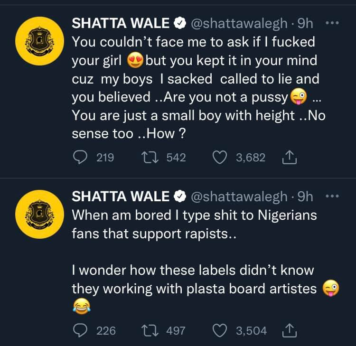
Task: Open the profile avatar on second tweet
Action: 40,215
